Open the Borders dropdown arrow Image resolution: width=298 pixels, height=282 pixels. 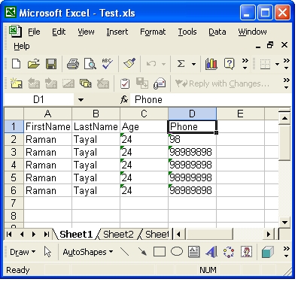pos(277,64)
